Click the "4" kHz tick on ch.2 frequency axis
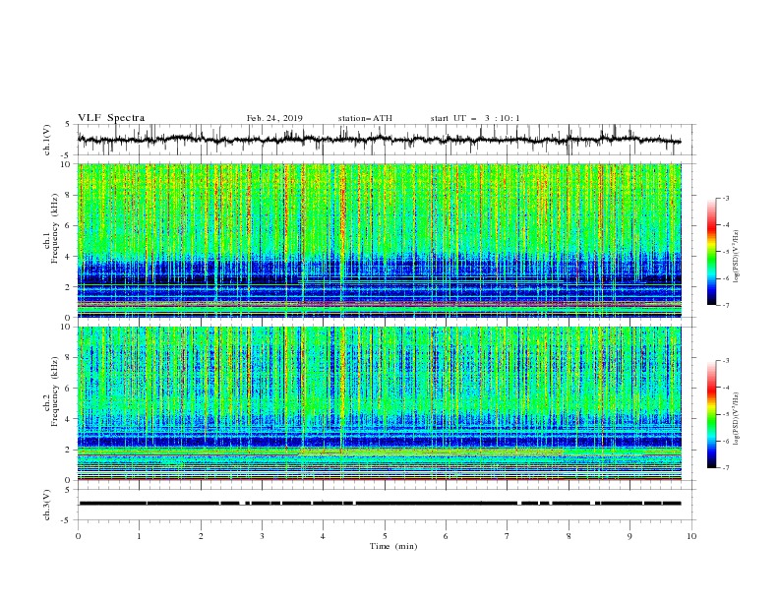This screenshot has height=602, width=779. coord(69,419)
